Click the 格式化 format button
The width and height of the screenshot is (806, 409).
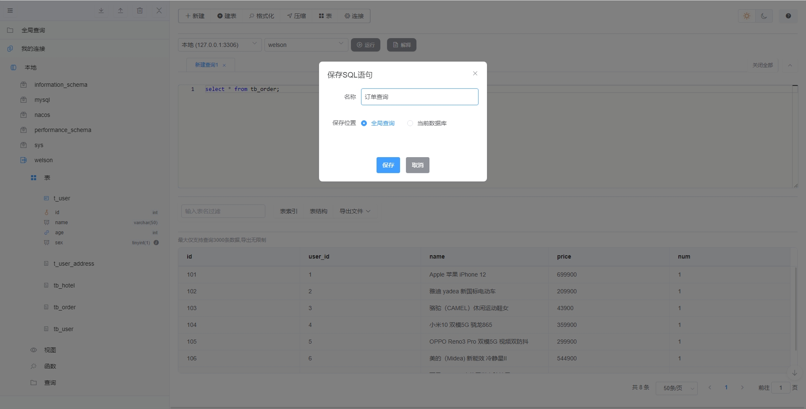[262, 16]
